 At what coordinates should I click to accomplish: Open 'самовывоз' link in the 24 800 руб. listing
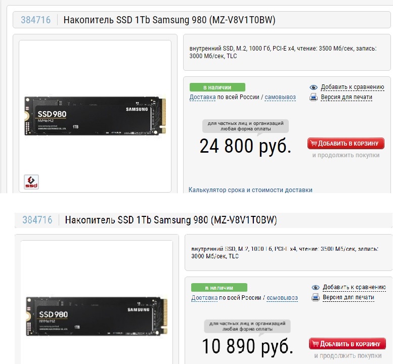[280, 97]
